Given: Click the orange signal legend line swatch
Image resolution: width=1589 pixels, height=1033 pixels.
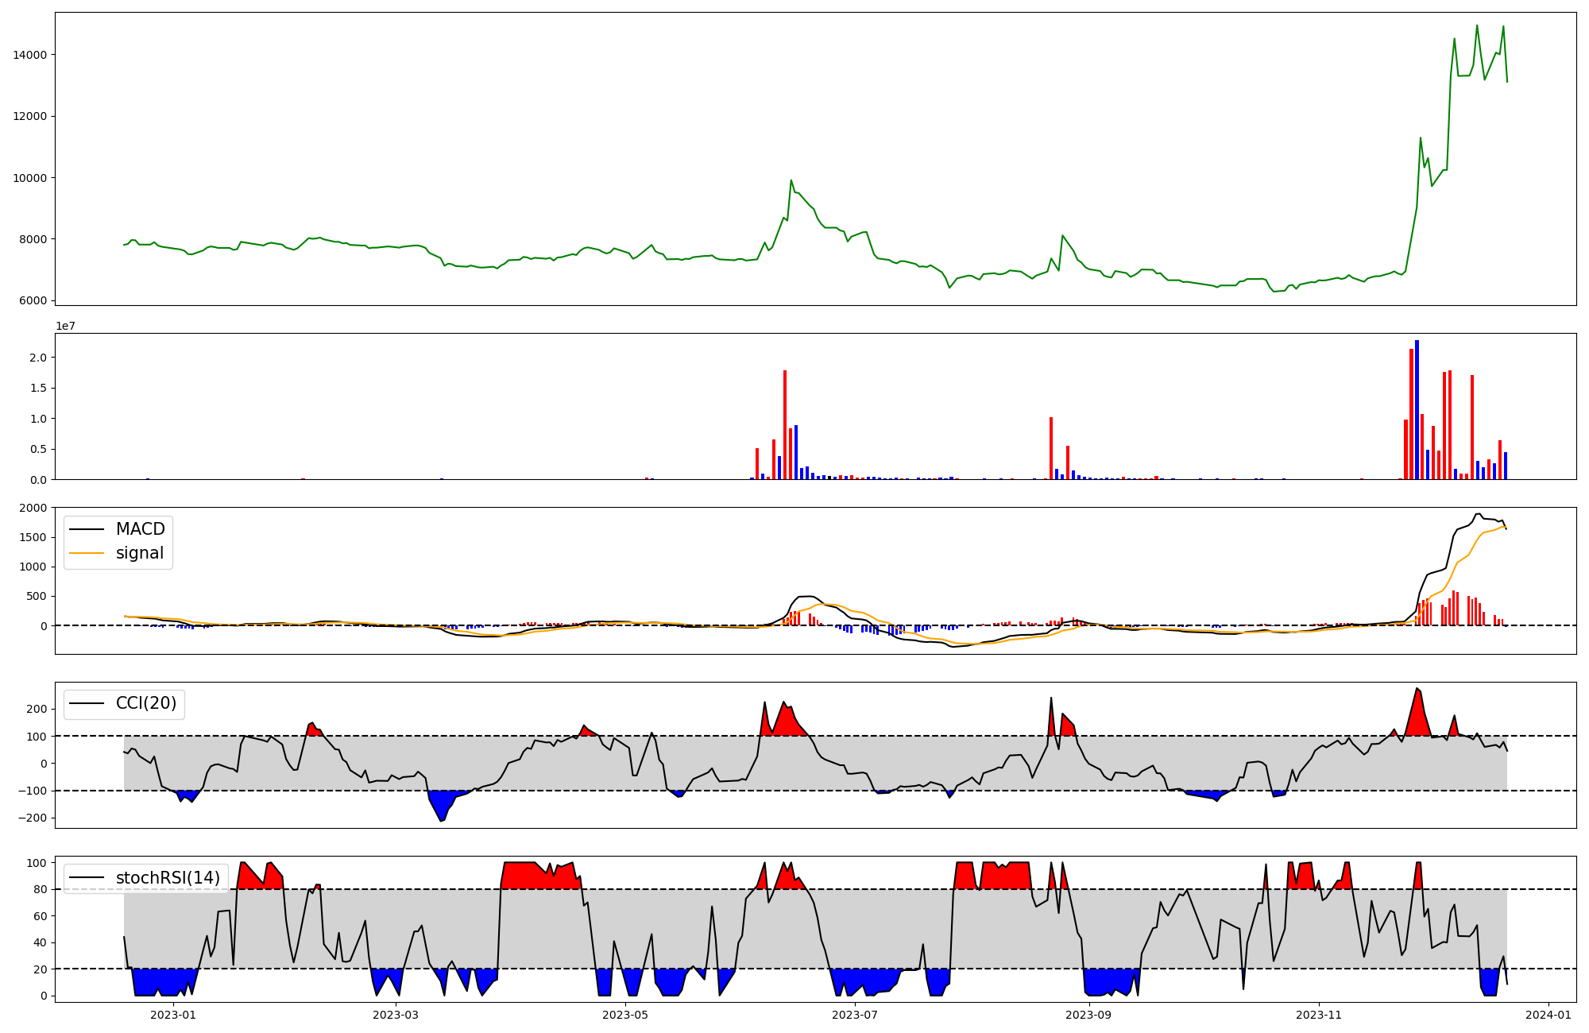Looking at the screenshot, I should (87, 553).
